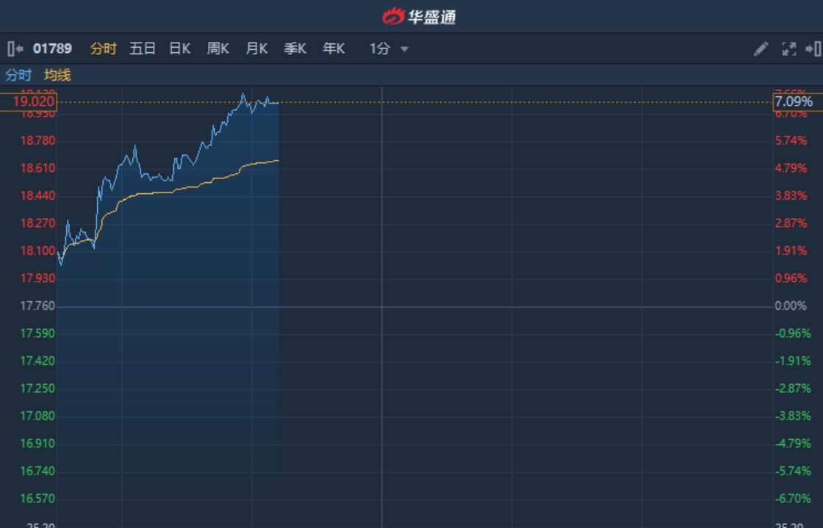The width and height of the screenshot is (823, 528).
Task: Toggle the 分时 price line legend
Action: [18, 75]
